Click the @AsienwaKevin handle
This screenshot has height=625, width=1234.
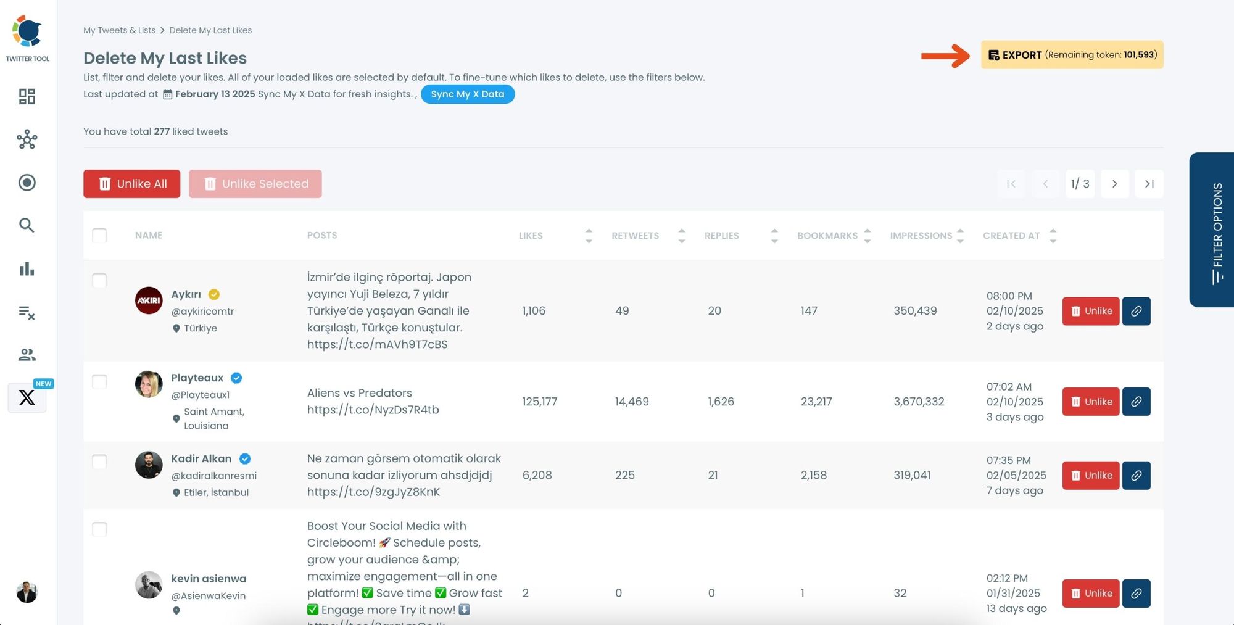[x=209, y=596]
